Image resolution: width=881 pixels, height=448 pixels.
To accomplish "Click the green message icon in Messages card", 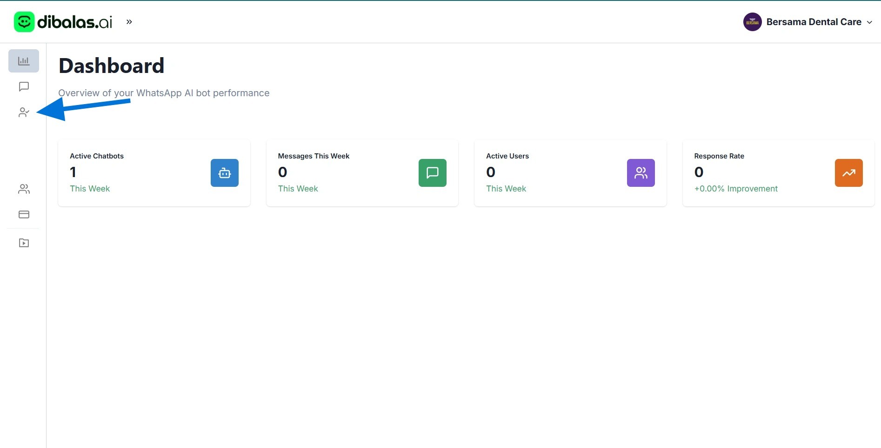I will coord(432,173).
